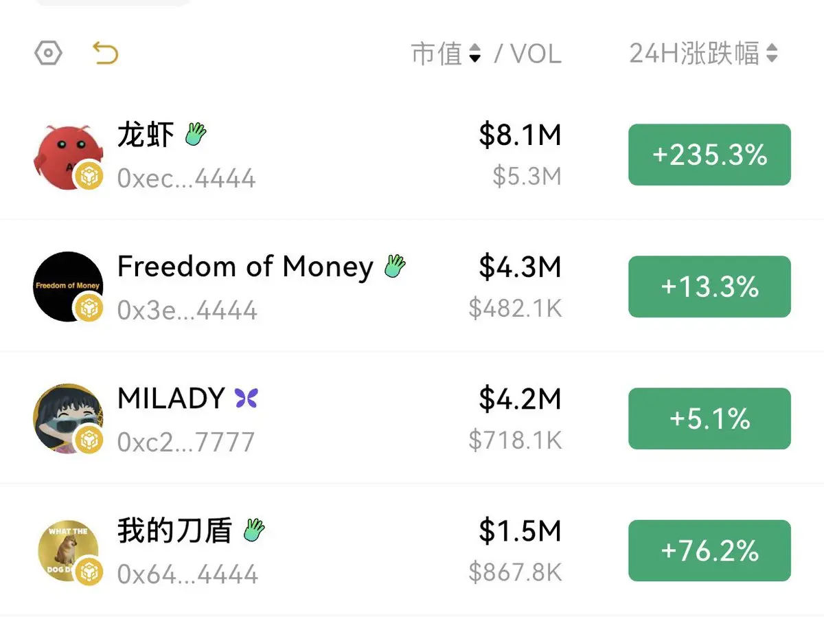Click the MILADY address 0xc2...7777
824x617 pixels.
pos(186,442)
